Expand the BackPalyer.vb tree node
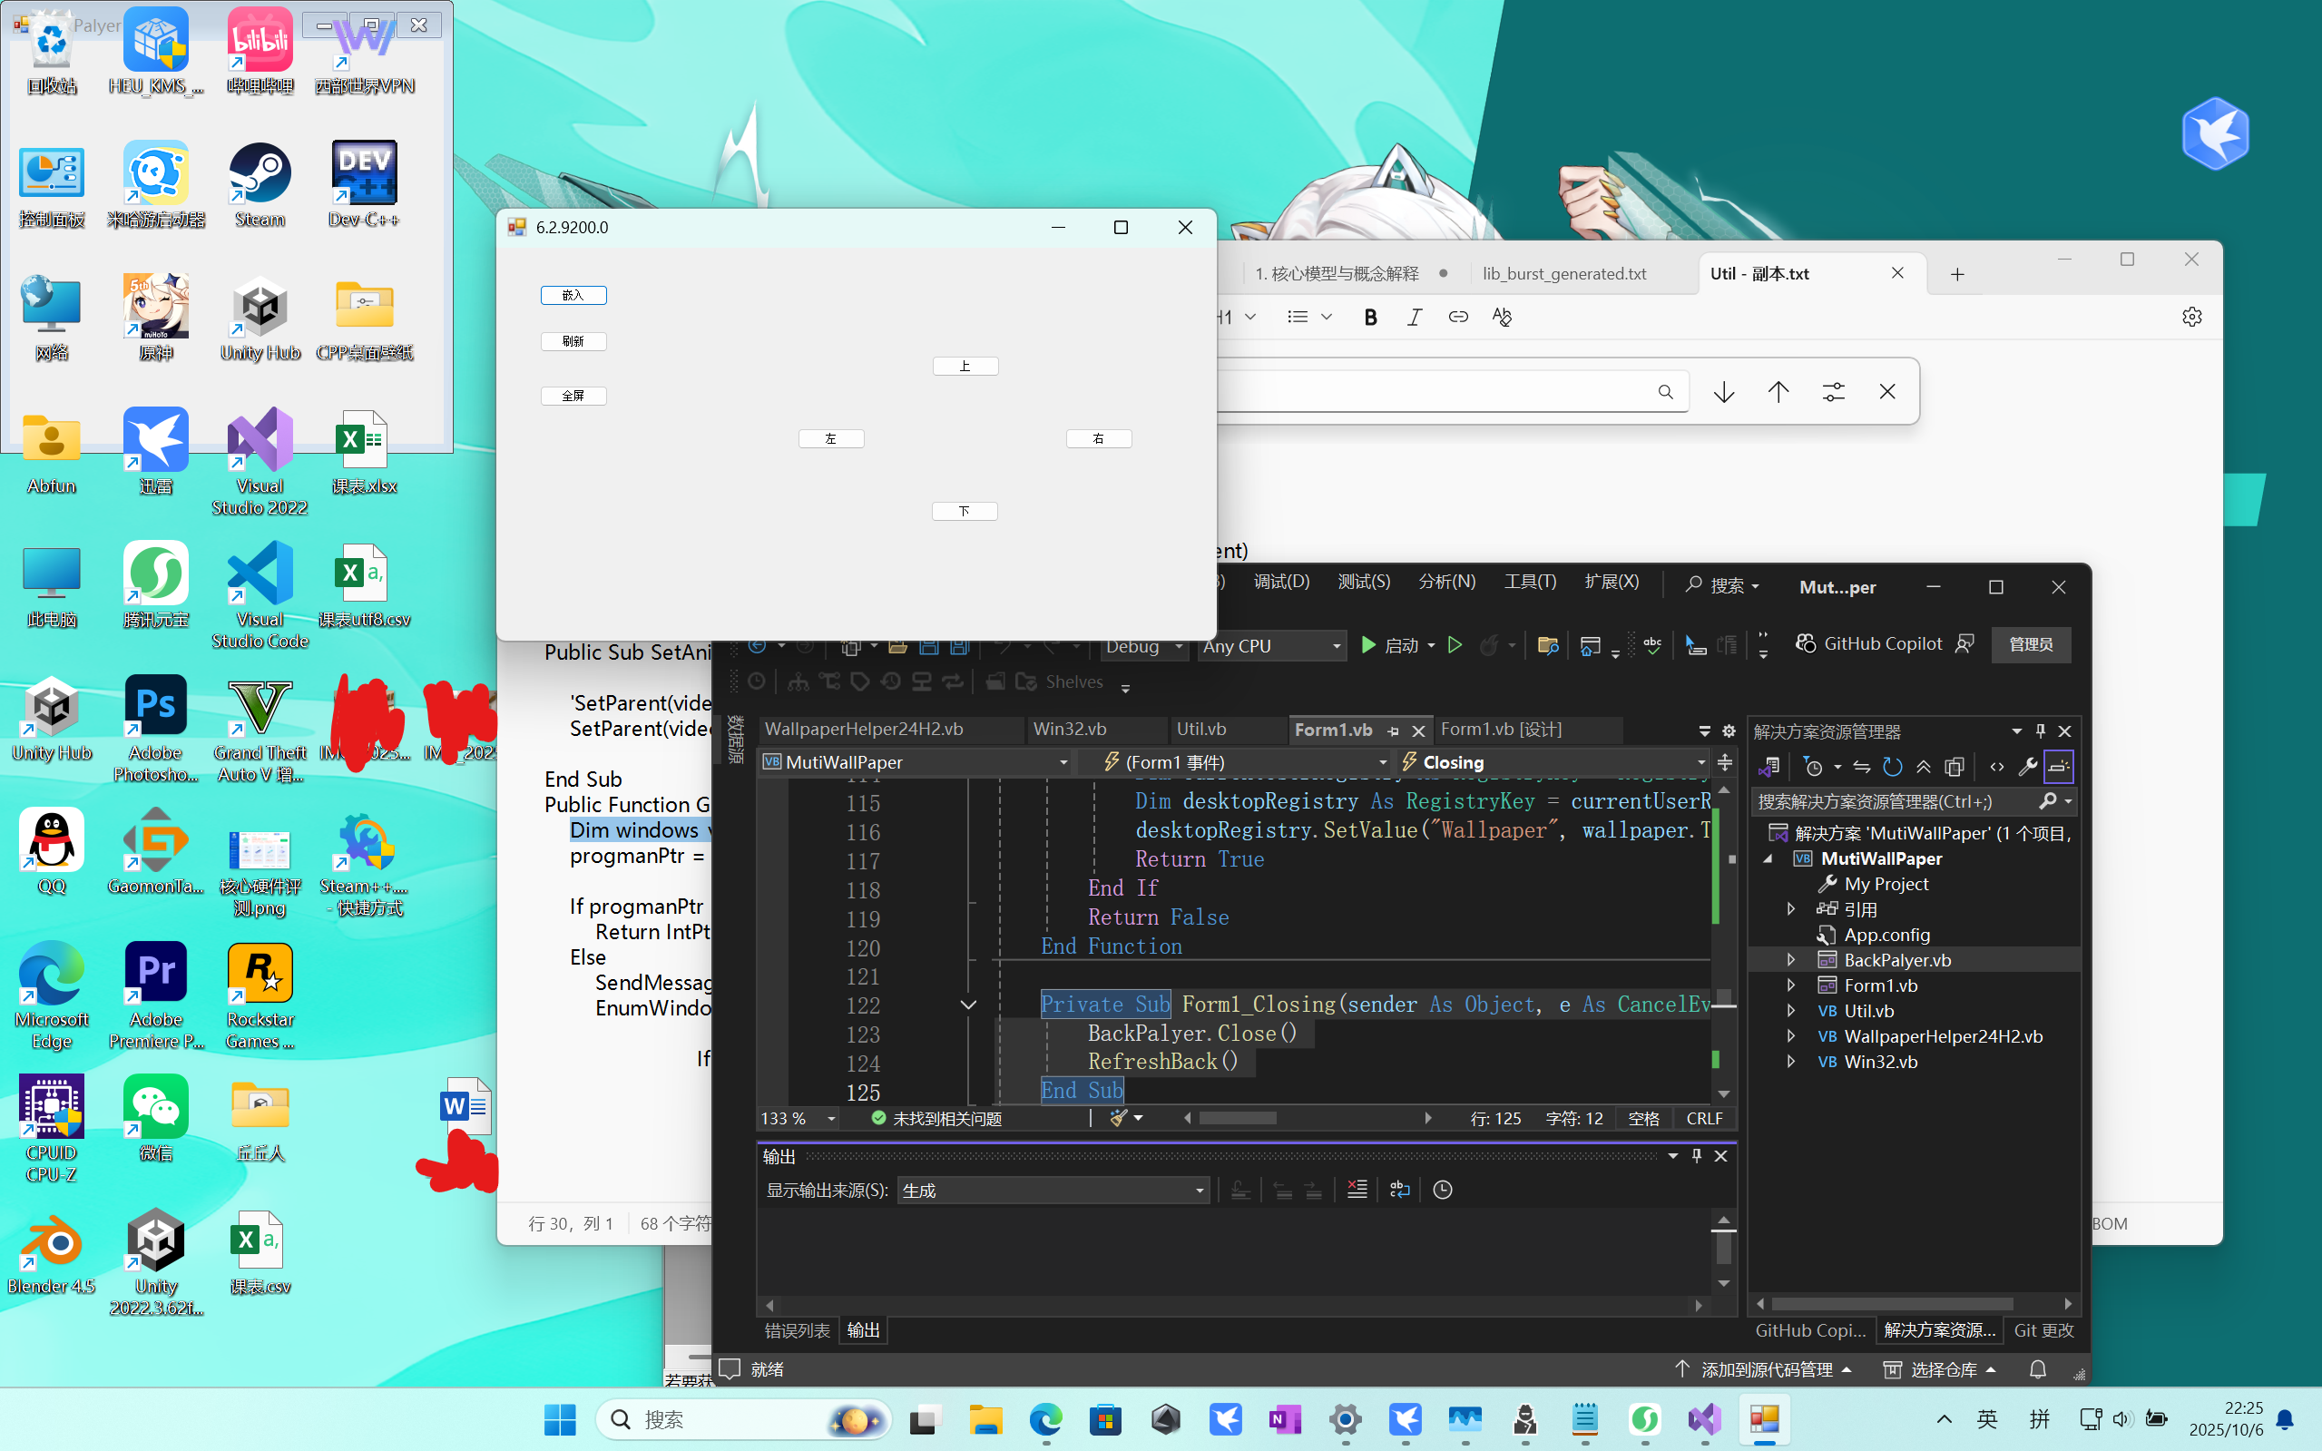Screen dimensions: 2322x1451 coord(1790,960)
